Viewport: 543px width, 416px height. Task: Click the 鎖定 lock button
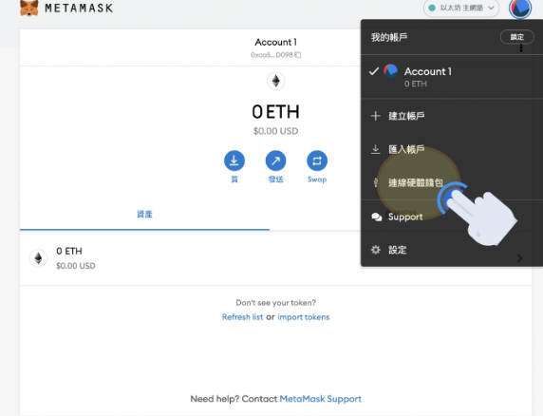point(516,37)
